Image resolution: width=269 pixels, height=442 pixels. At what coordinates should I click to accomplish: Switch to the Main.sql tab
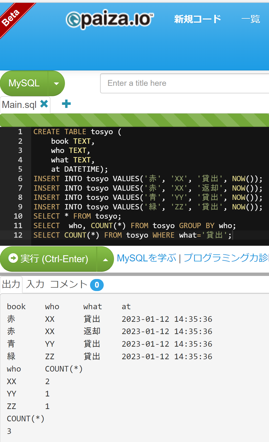[x=19, y=105]
